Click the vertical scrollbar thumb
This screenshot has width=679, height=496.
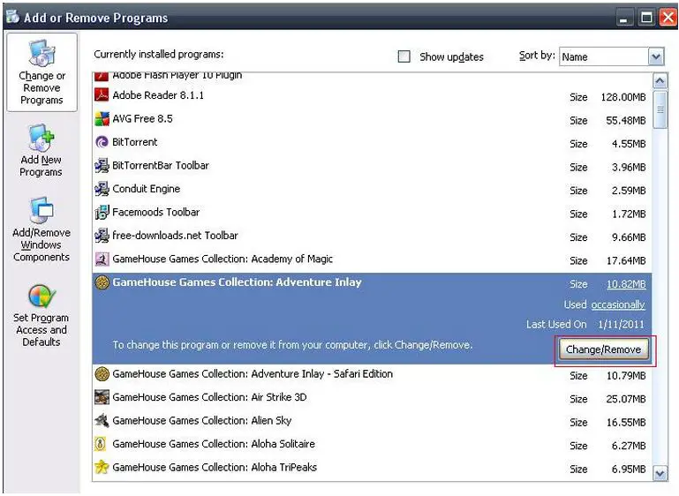coord(660,109)
